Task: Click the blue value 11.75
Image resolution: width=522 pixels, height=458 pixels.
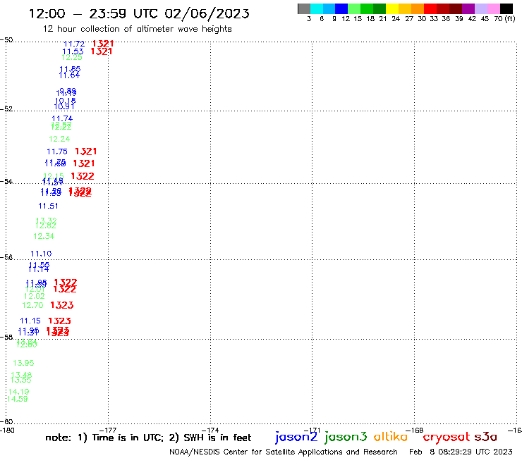Action: tap(57, 151)
